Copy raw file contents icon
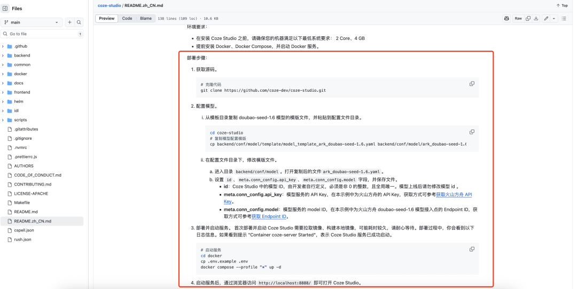This screenshot has height=289, width=577. (528, 18)
